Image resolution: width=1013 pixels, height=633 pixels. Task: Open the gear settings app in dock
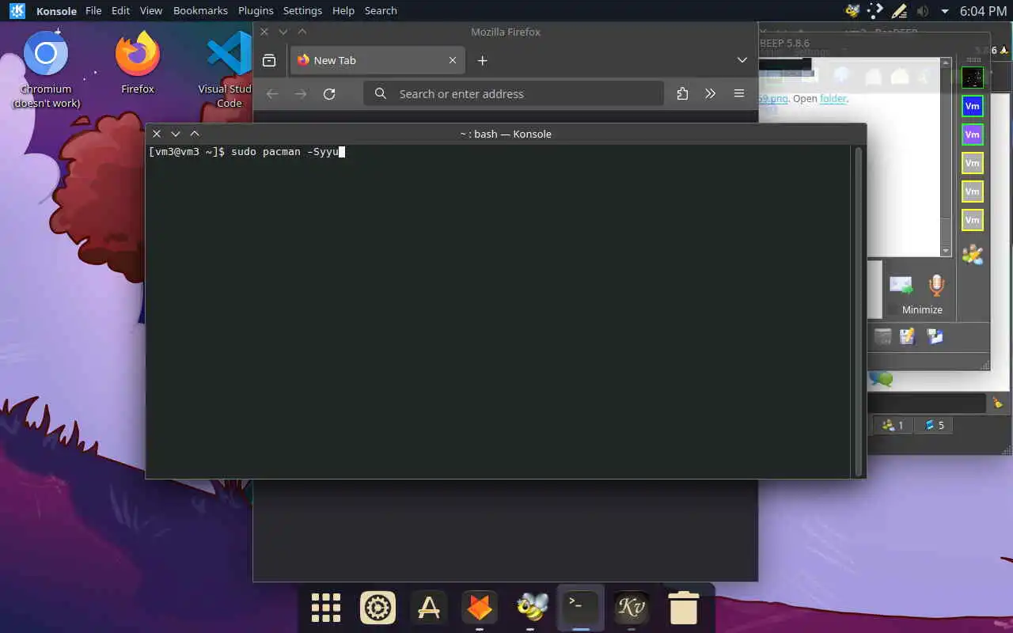tap(378, 608)
